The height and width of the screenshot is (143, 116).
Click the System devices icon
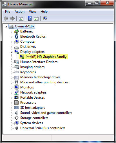click(x=17, y=123)
